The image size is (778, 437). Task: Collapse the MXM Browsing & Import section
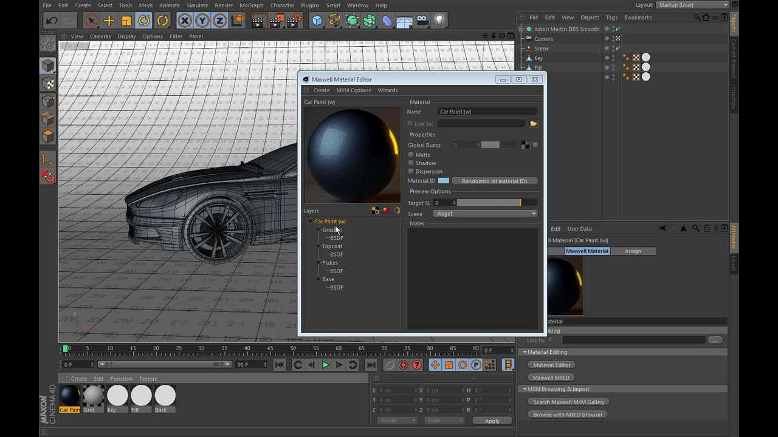pos(525,389)
